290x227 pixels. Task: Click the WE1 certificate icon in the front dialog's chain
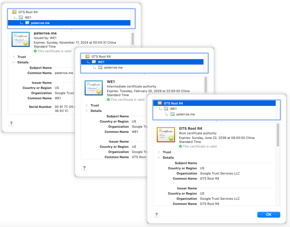coord(166,109)
